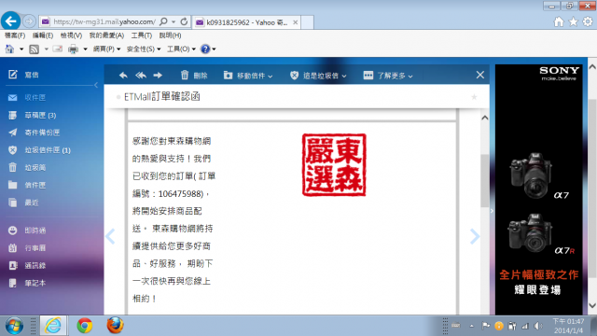
Task: Launch Chrome from the taskbar
Action: [85, 326]
